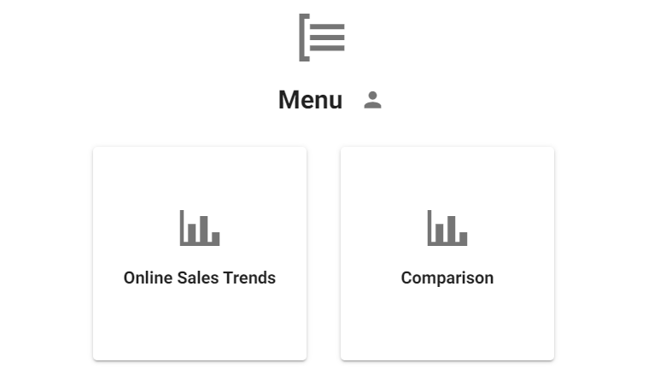Select the tallest bar in Comparison's chart icon
This screenshot has width=666, height=386.
tap(451, 230)
